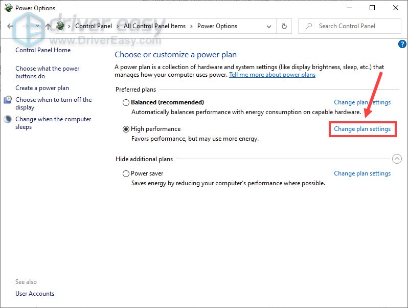Minimize the Power Options window

349,8
